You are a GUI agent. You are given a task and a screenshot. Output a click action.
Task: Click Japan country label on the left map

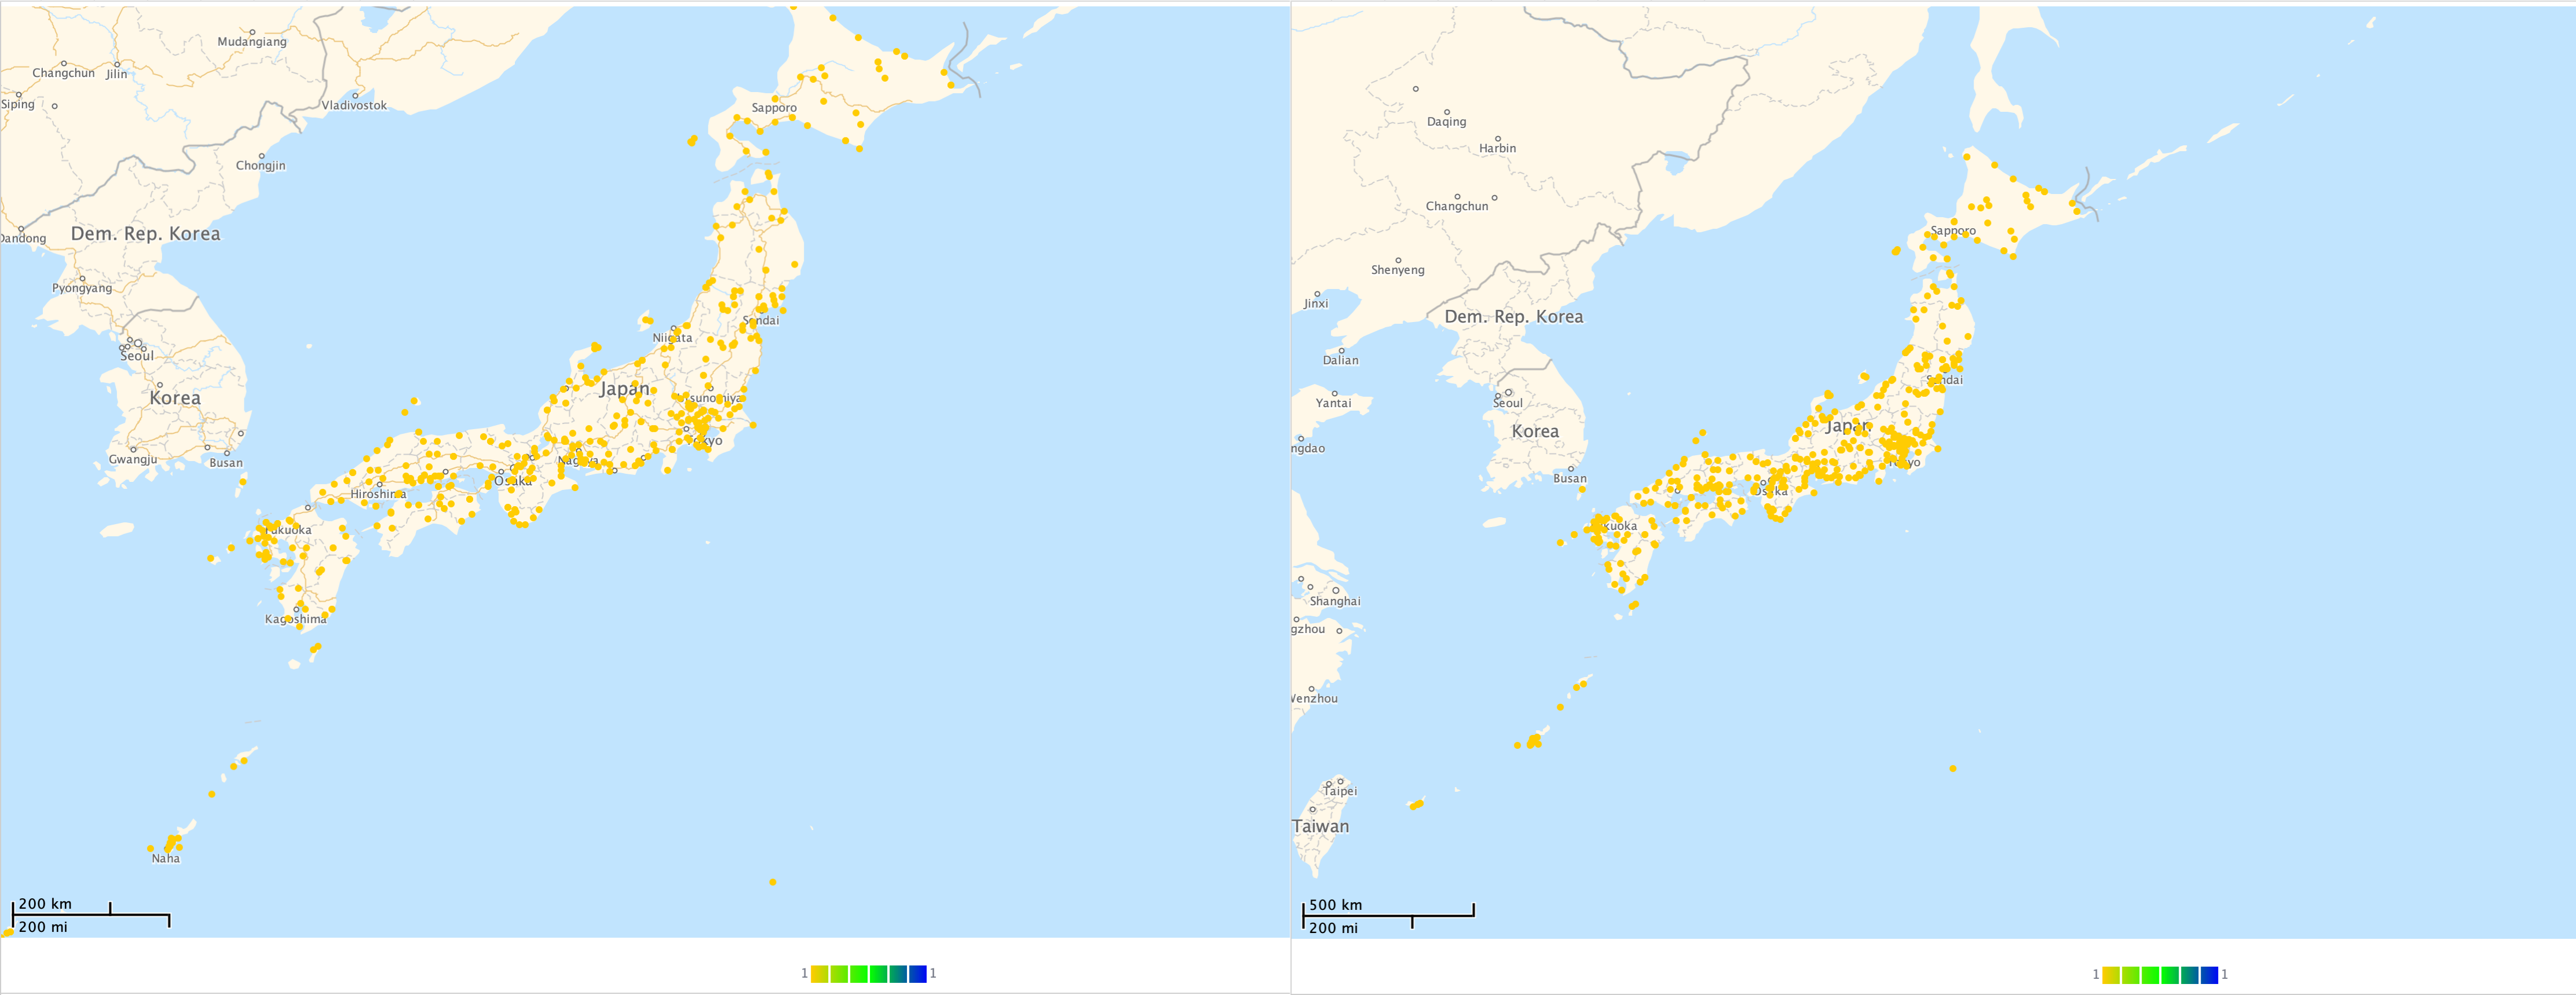(x=624, y=389)
